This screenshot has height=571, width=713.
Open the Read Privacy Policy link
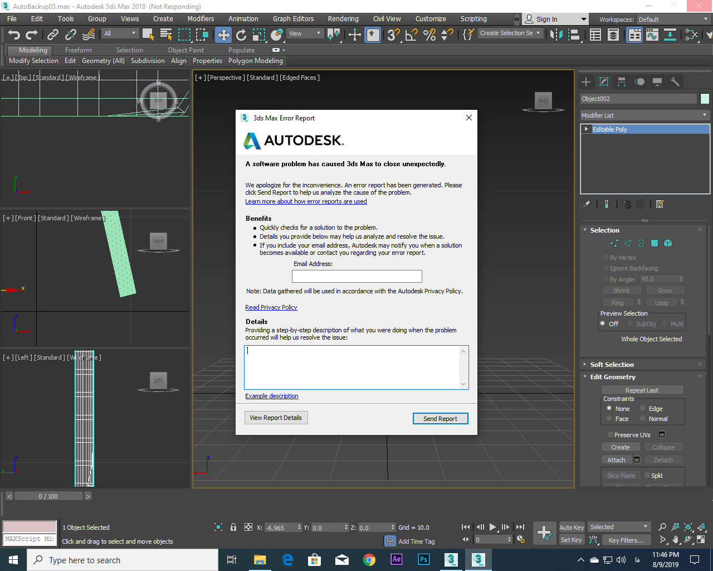pyautogui.click(x=271, y=307)
